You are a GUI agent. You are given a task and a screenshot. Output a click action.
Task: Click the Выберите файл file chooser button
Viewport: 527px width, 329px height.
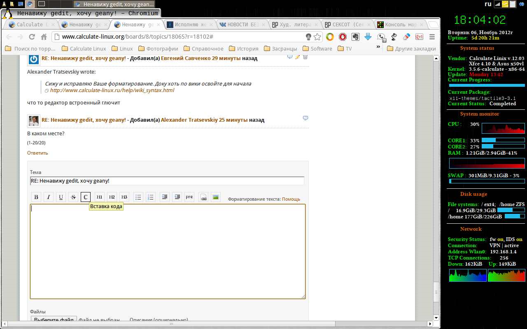pyautogui.click(x=54, y=320)
